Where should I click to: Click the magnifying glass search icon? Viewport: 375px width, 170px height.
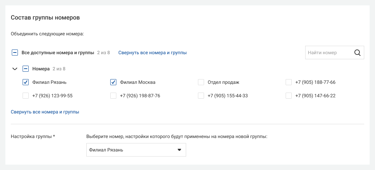(357, 53)
